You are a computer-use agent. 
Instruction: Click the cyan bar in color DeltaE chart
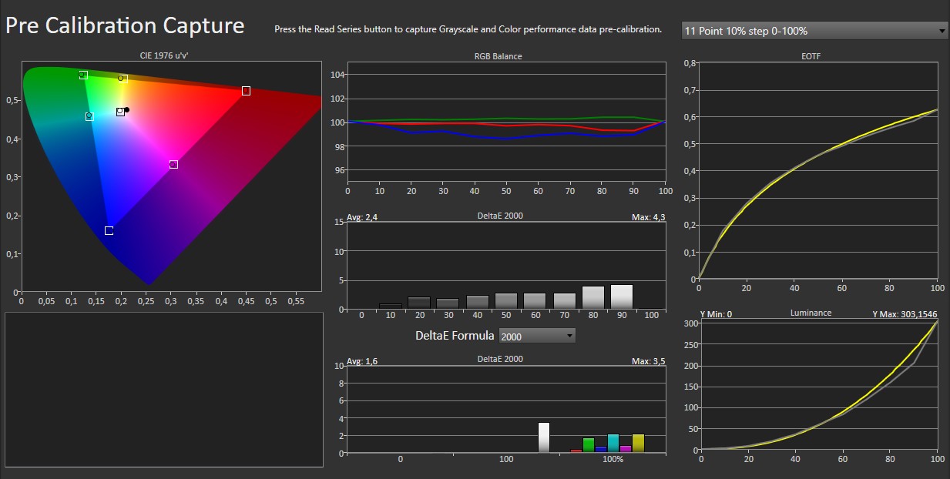[613, 443]
